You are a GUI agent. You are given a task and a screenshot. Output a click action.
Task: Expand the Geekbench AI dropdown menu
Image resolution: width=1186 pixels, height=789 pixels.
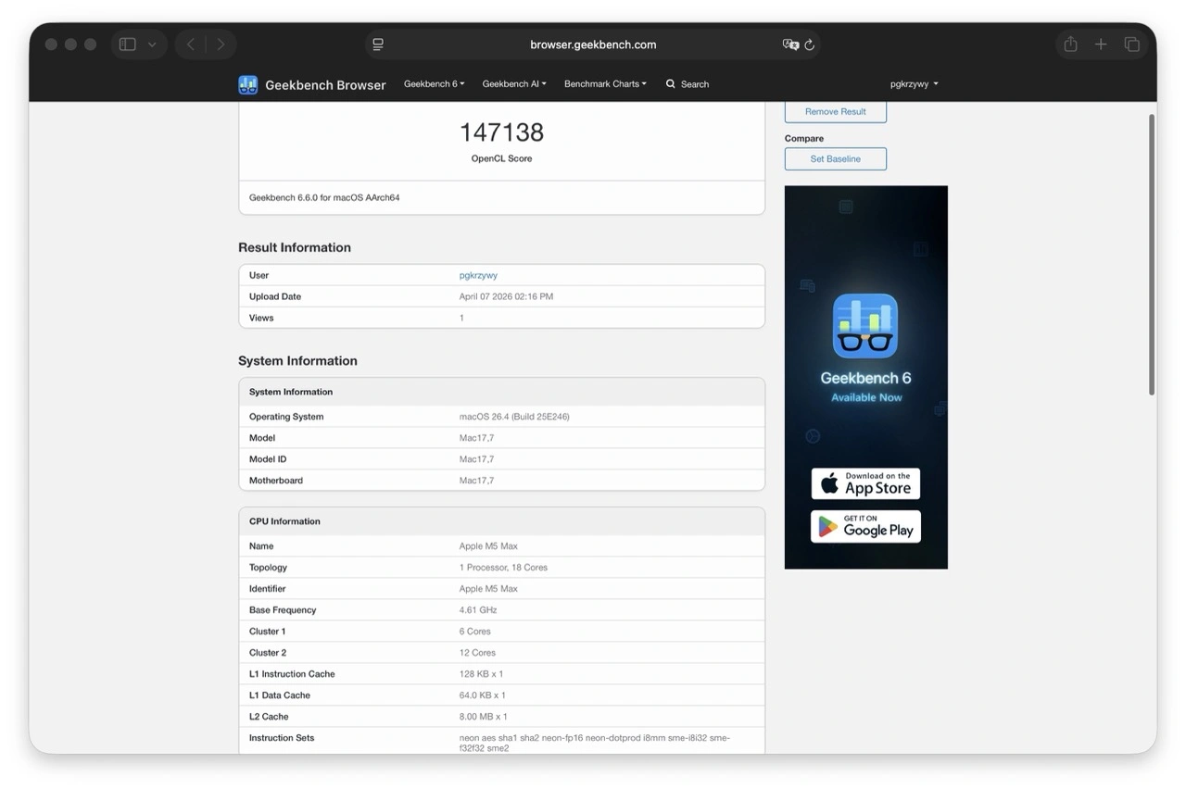click(514, 84)
